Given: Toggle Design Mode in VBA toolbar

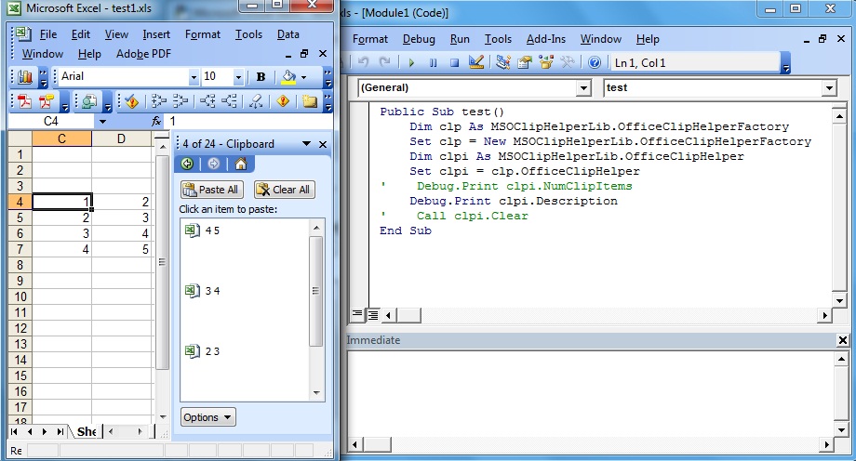Looking at the screenshot, I should tap(476, 63).
